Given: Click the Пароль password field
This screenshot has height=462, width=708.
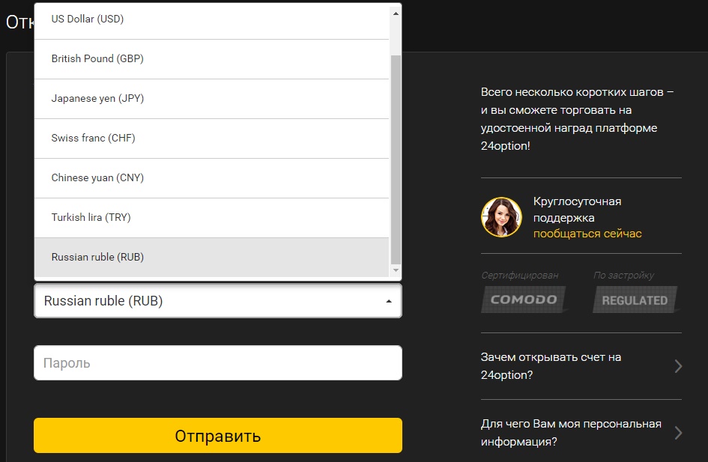Looking at the screenshot, I should [217, 362].
